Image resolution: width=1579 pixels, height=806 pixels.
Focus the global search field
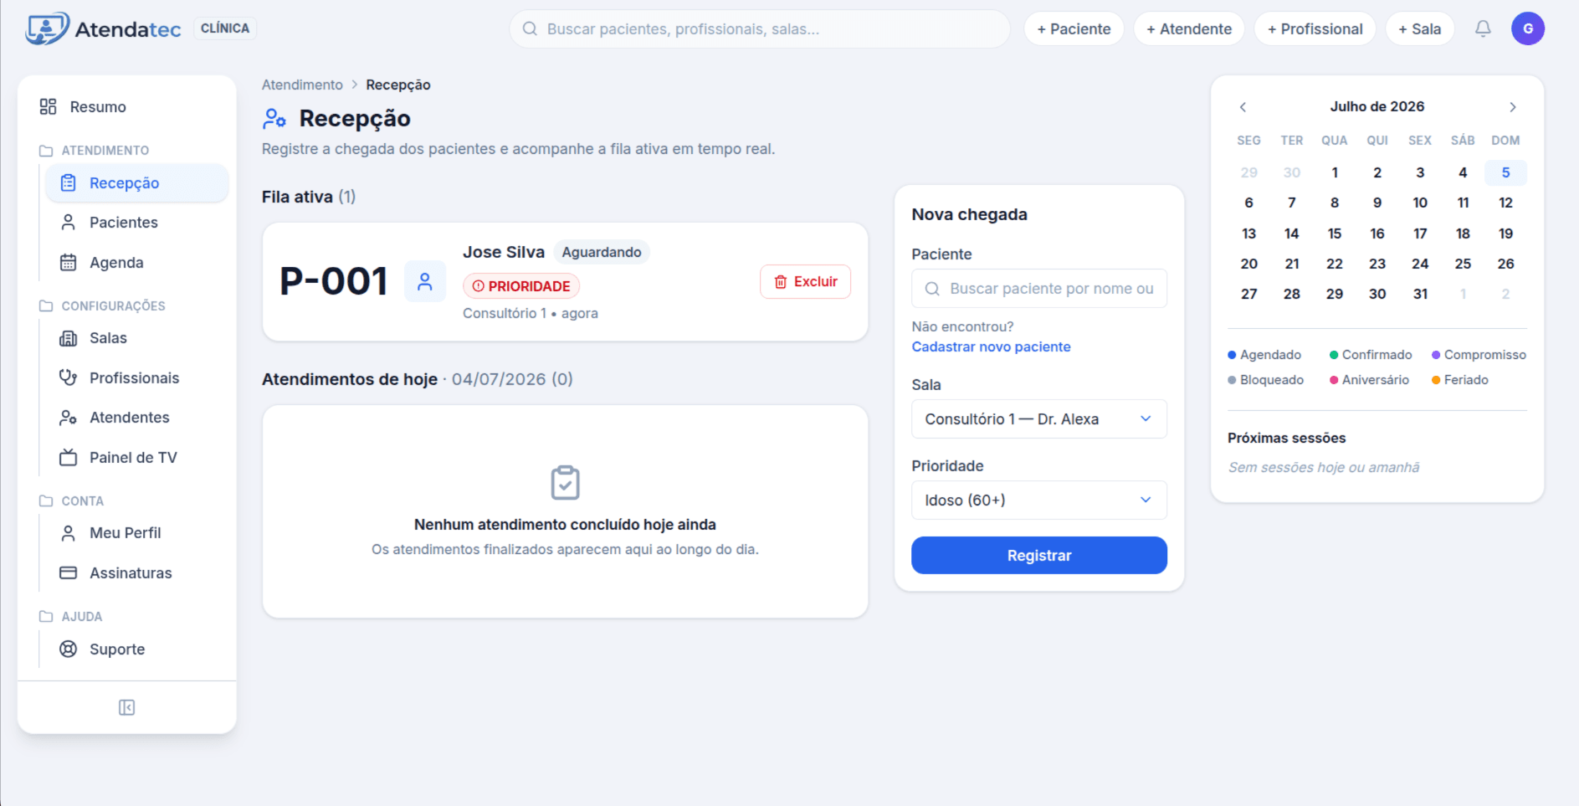[x=760, y=28]
